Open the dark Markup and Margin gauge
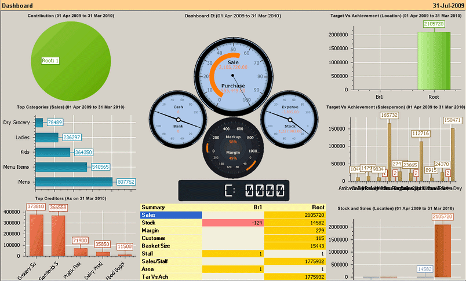 coord(233,146)
